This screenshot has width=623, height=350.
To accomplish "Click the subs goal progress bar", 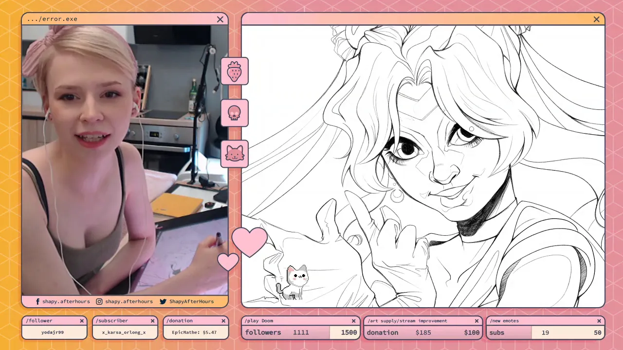I will 546,332.
